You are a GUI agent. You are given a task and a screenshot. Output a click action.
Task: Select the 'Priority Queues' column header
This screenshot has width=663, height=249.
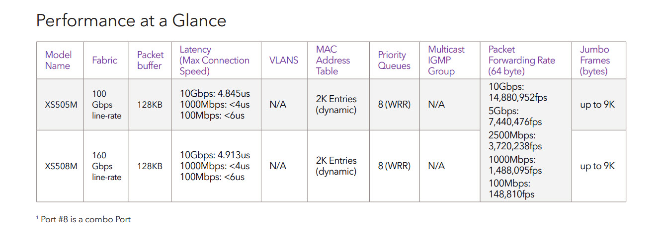coord(394,60)
